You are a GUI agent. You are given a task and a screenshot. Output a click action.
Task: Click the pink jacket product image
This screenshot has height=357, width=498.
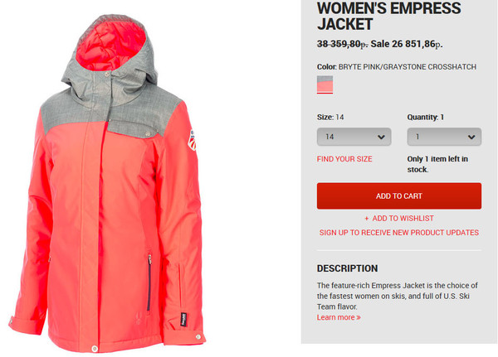pyautogui.click(x=108, y=184)
